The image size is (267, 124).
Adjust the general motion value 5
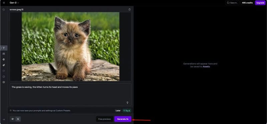tap(18, 119)
